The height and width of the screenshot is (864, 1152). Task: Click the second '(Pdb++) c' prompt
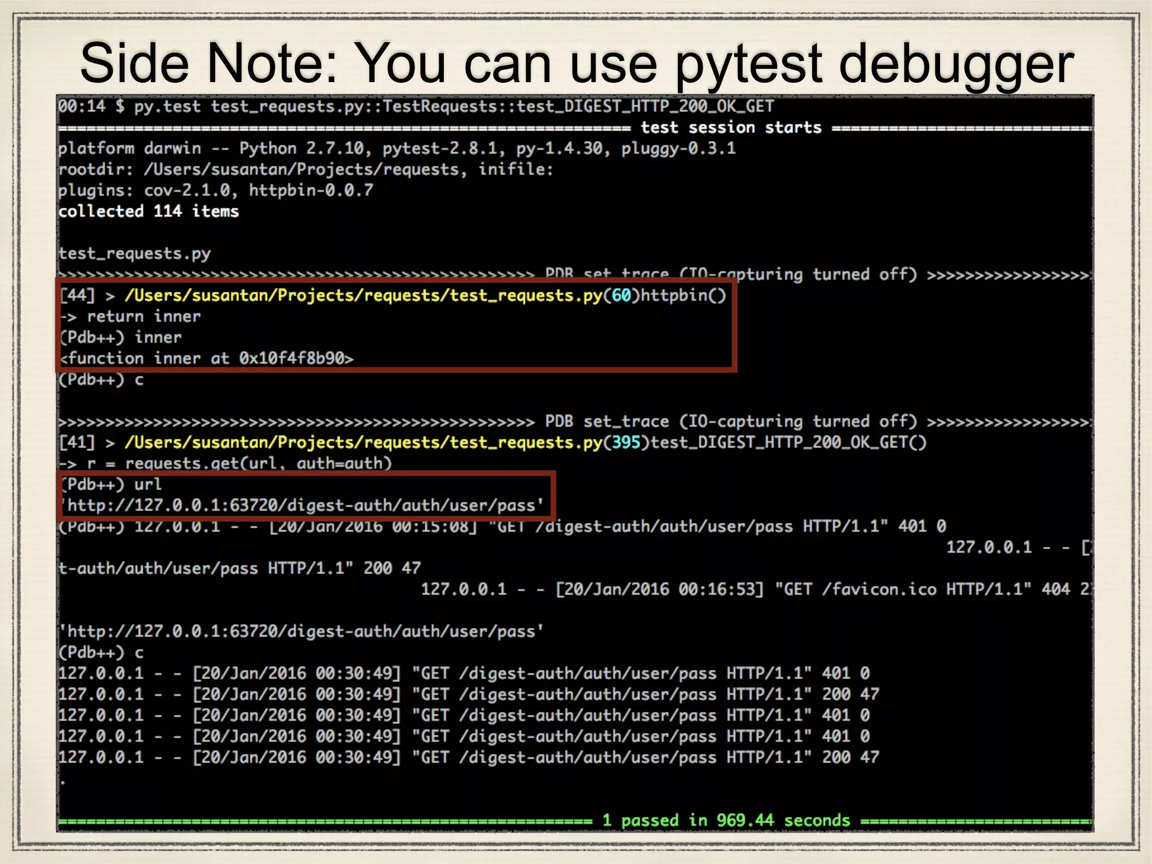pyautogui.click(x=101, y=652)
